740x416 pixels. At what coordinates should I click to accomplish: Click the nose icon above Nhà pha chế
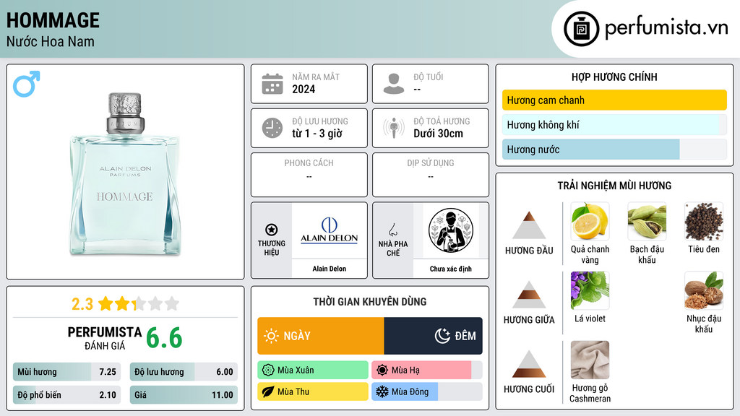[x=392, y=230]
